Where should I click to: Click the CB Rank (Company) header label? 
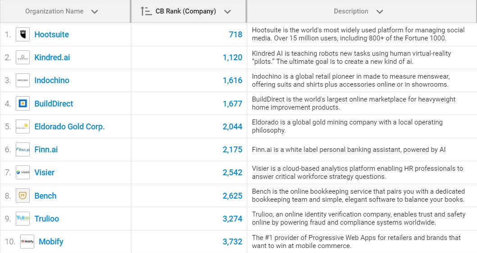tap(186, 11)
